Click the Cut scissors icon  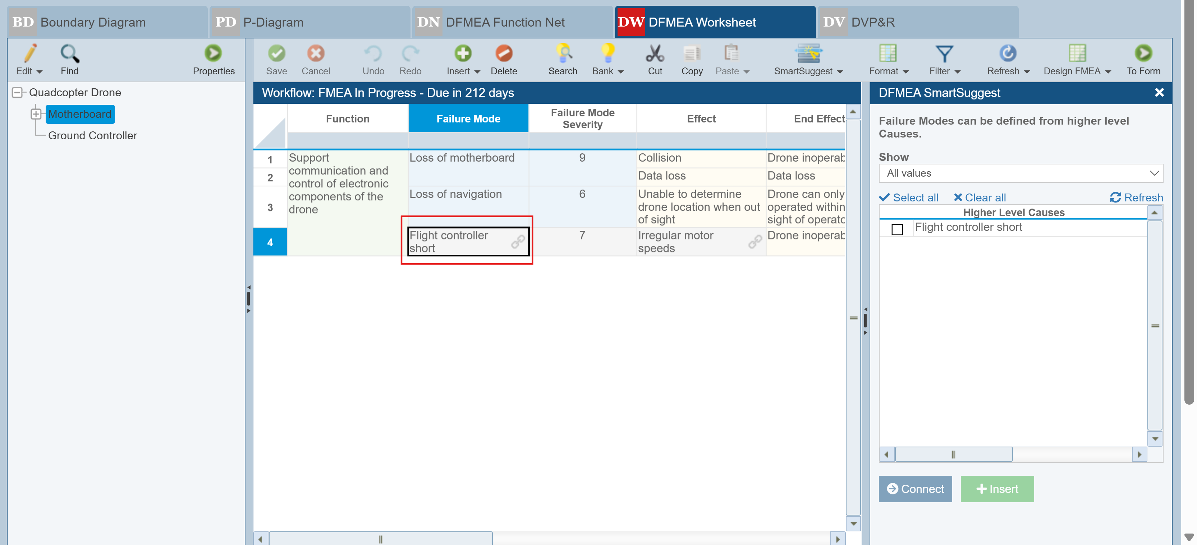(655, 53)
